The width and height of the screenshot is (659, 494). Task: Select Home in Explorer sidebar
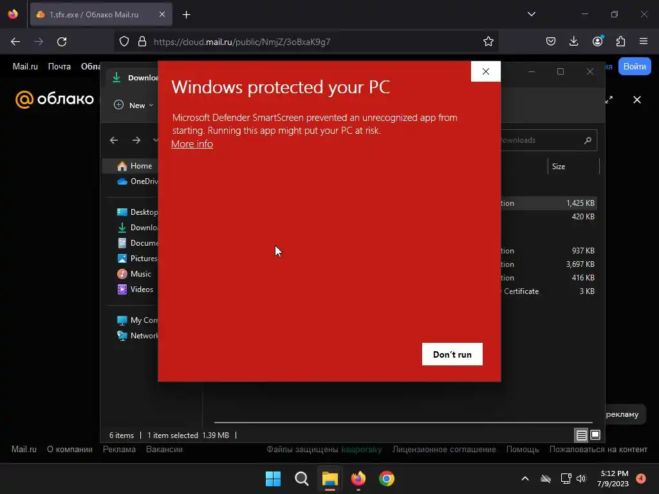(x=130, y=166)
